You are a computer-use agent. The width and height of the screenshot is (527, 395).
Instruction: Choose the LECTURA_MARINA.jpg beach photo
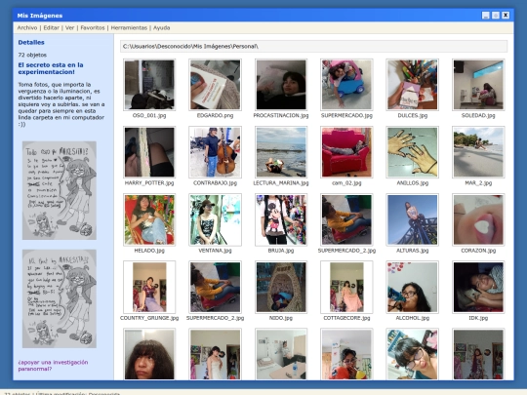tap(281, 152)
